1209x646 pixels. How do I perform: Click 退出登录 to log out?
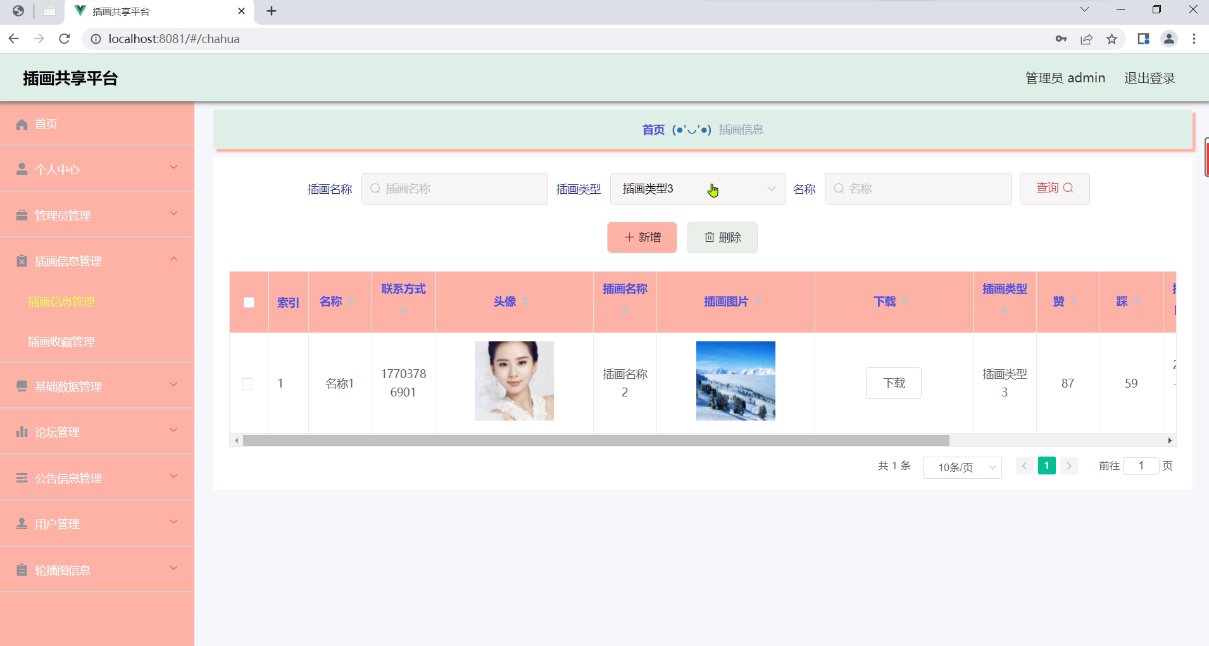pos(1149,78)
